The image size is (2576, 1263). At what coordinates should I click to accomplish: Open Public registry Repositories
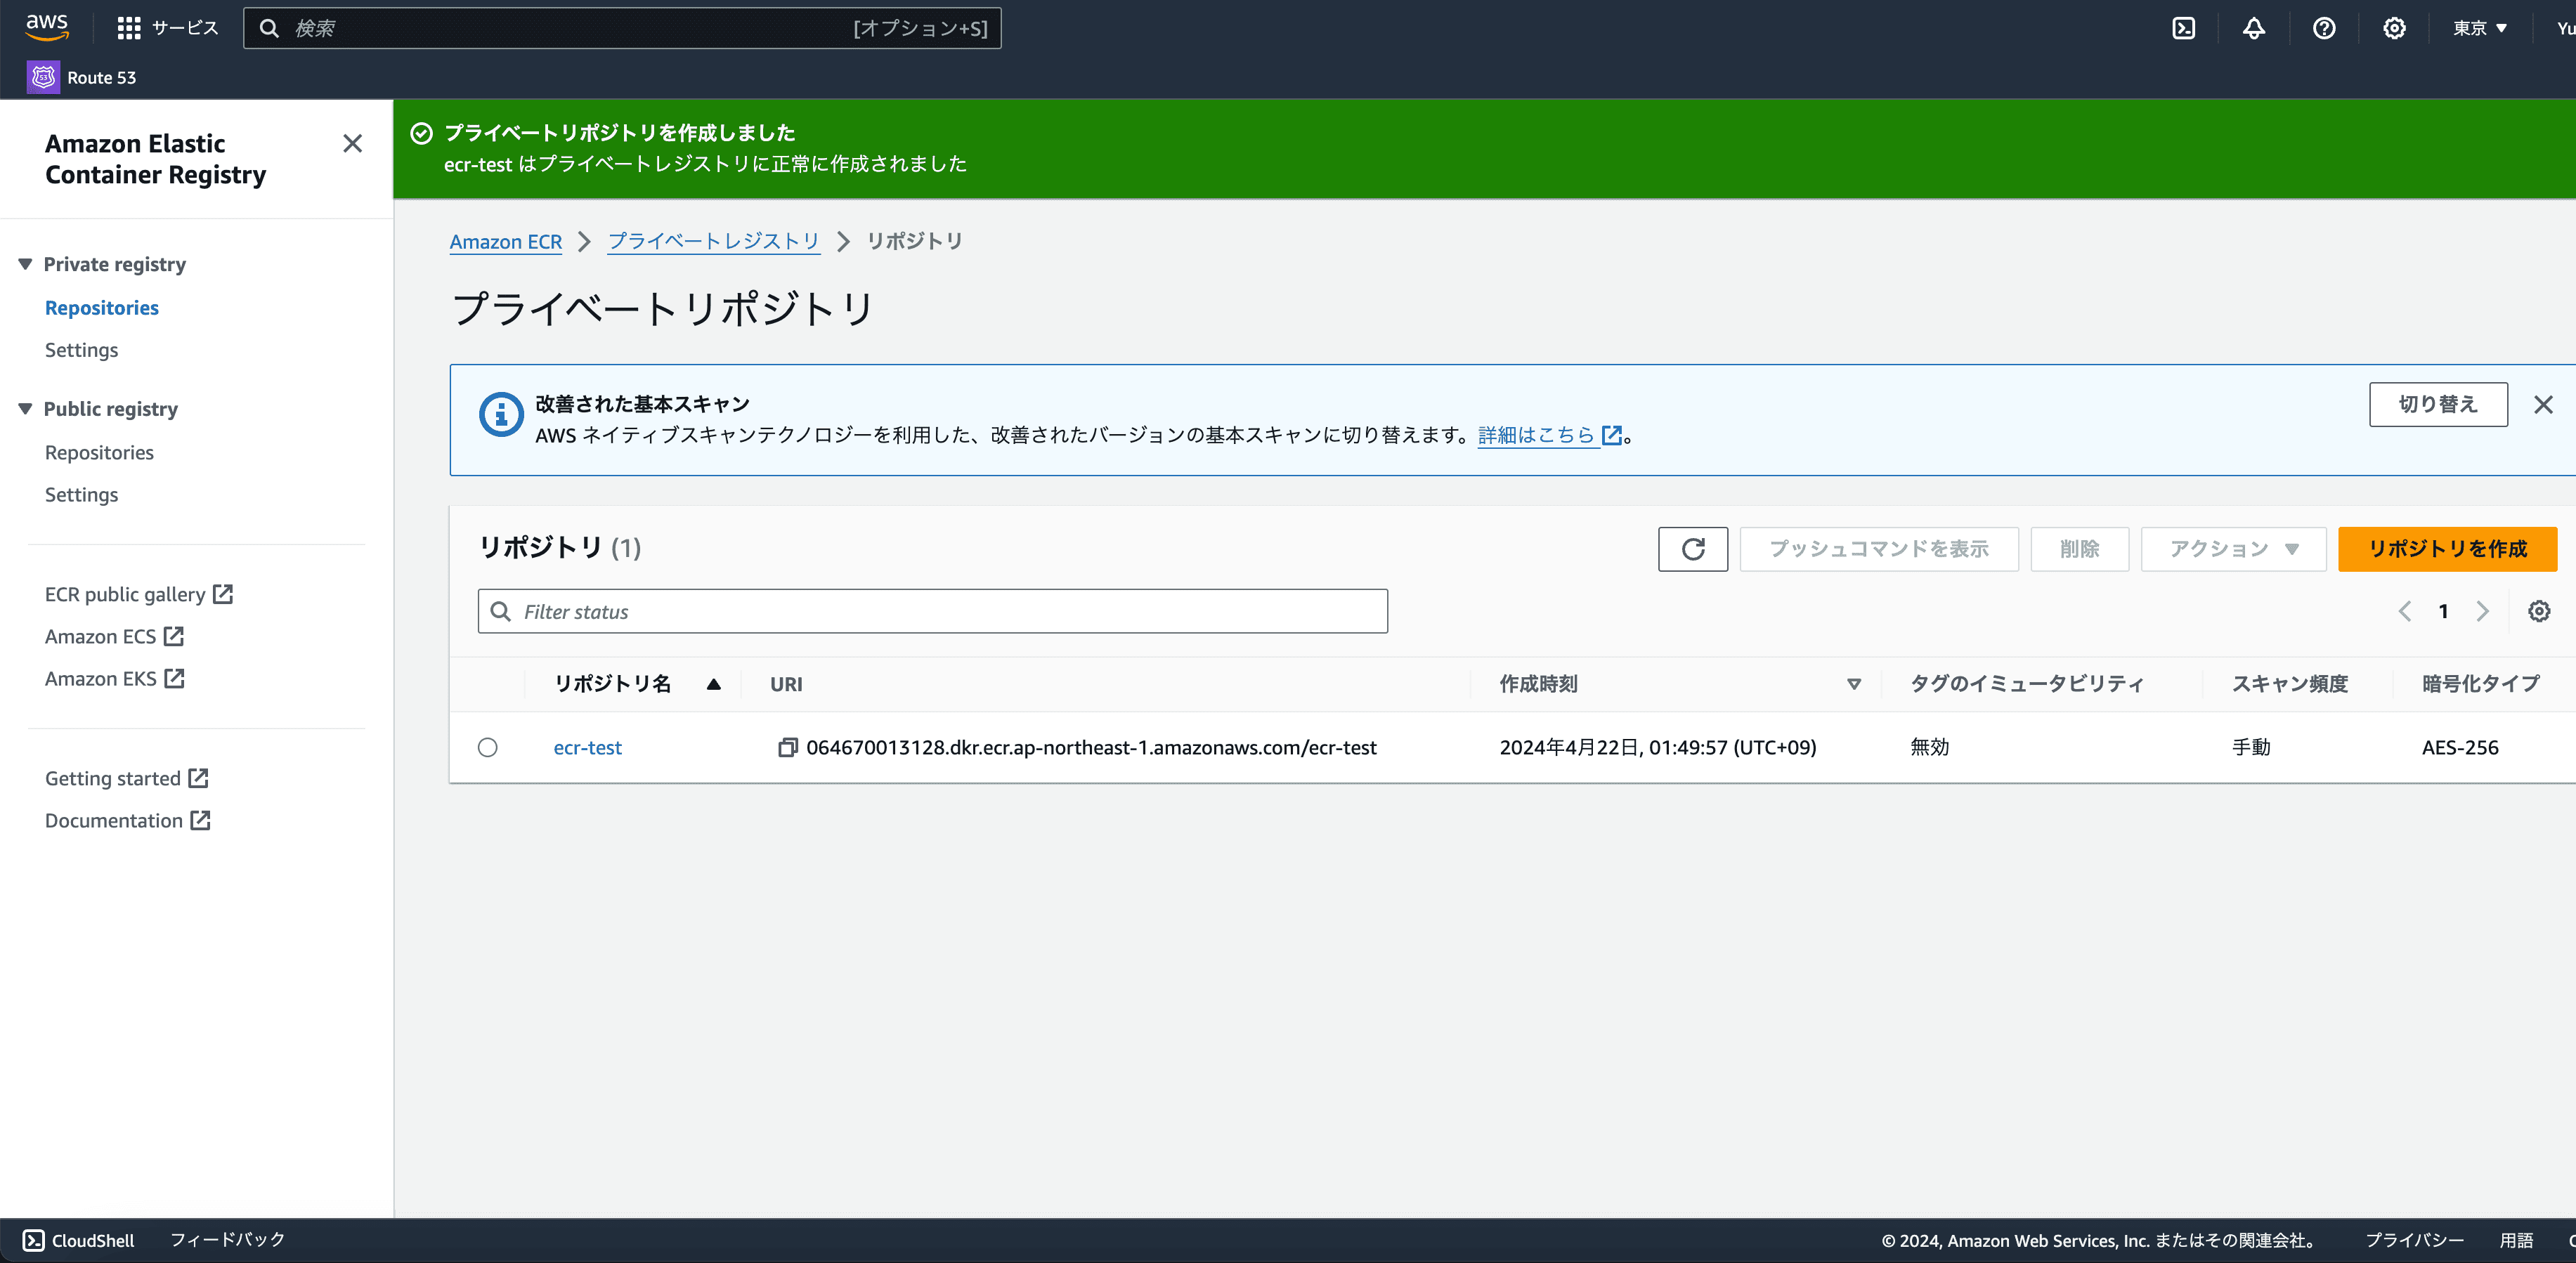(100, 453)
